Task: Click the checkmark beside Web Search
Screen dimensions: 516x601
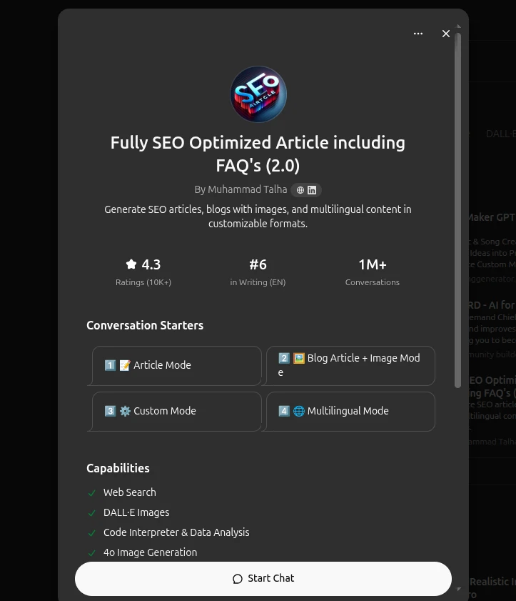Action: [92, 493]
